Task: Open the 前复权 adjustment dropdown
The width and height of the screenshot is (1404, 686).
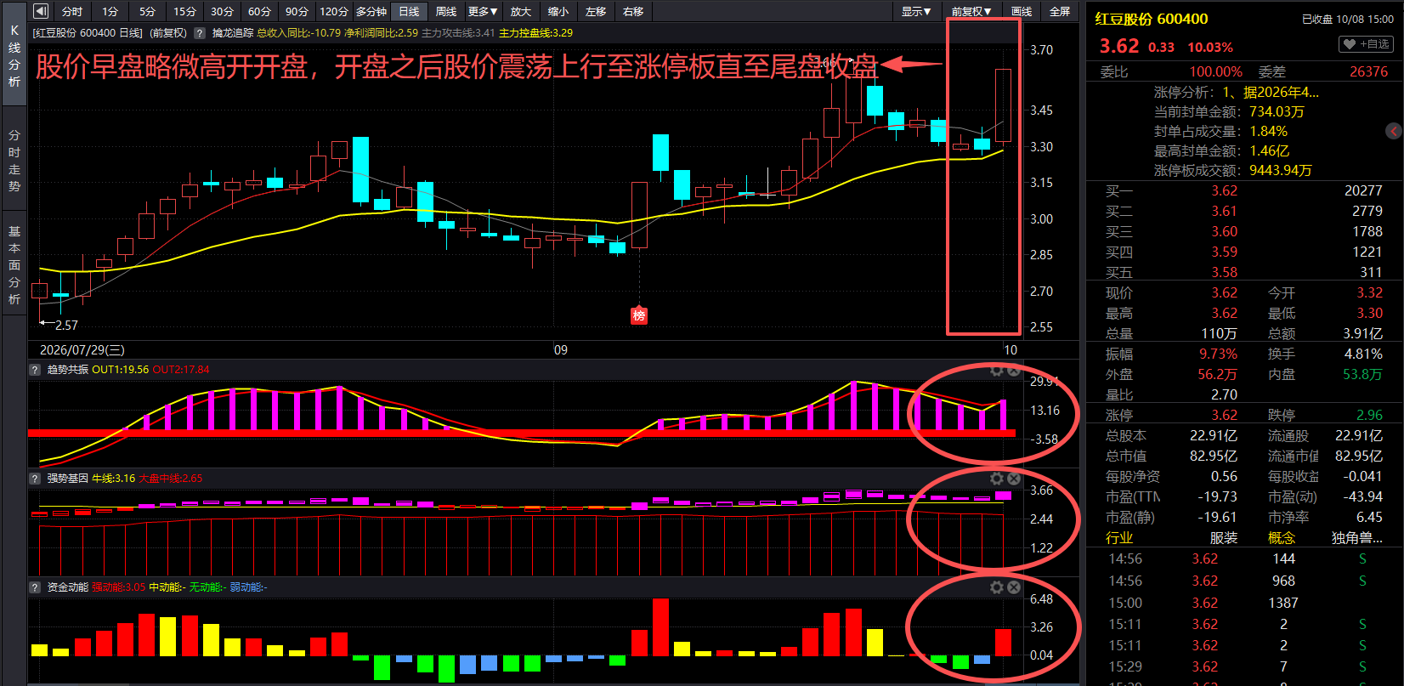Action: pyautogui.click(x=971, y=11)
